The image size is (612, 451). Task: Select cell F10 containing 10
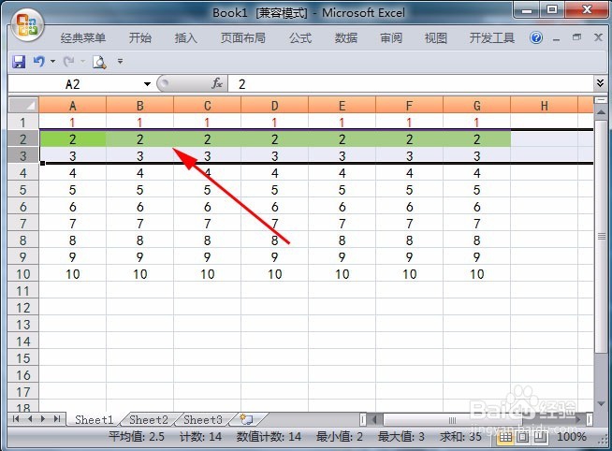tap(410, 274)
